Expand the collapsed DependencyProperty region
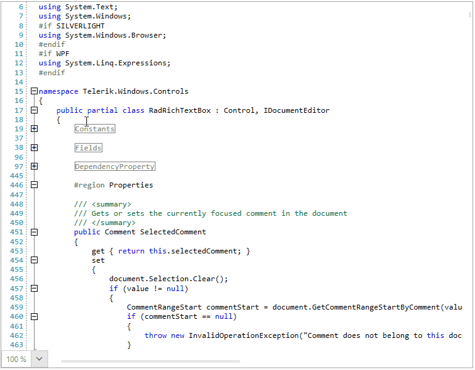This screenshot has width=475, height=370. pyautogui.click(x=34, y=166)
